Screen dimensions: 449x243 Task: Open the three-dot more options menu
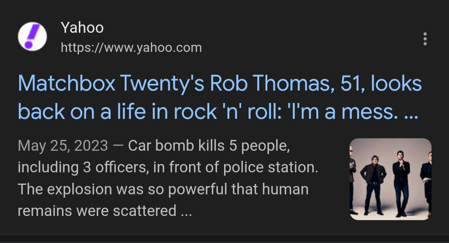pos(424,39)
